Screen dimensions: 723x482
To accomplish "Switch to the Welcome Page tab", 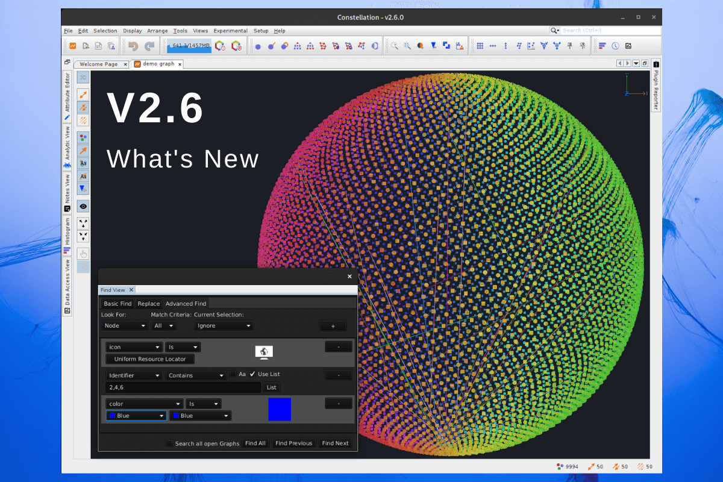I will 98,64.
